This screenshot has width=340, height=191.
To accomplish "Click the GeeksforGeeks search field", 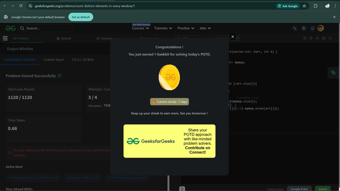I will pos(45,28).
